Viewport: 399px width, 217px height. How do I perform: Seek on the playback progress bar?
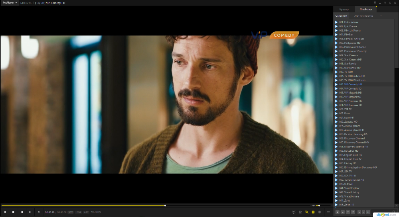click(x=156, y=205)
